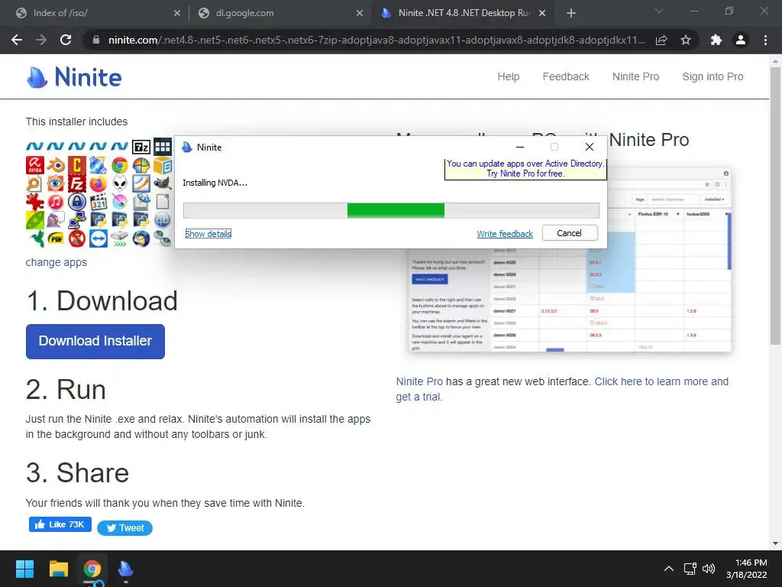Expand the system tray hidden icons
782x587 pixels.
coord(669,569)
